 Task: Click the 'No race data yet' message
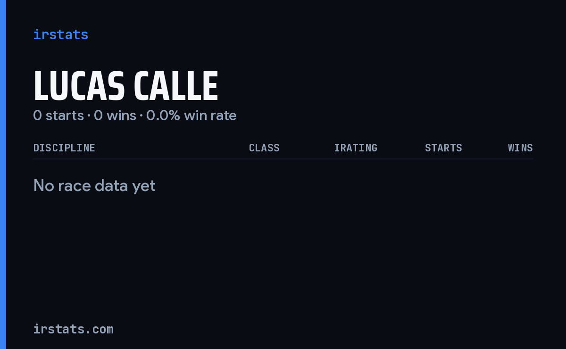94,186
